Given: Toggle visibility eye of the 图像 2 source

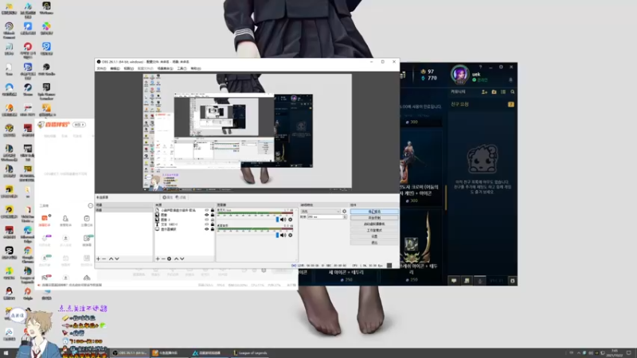Looking at the screenshot, I should point(206,220).
